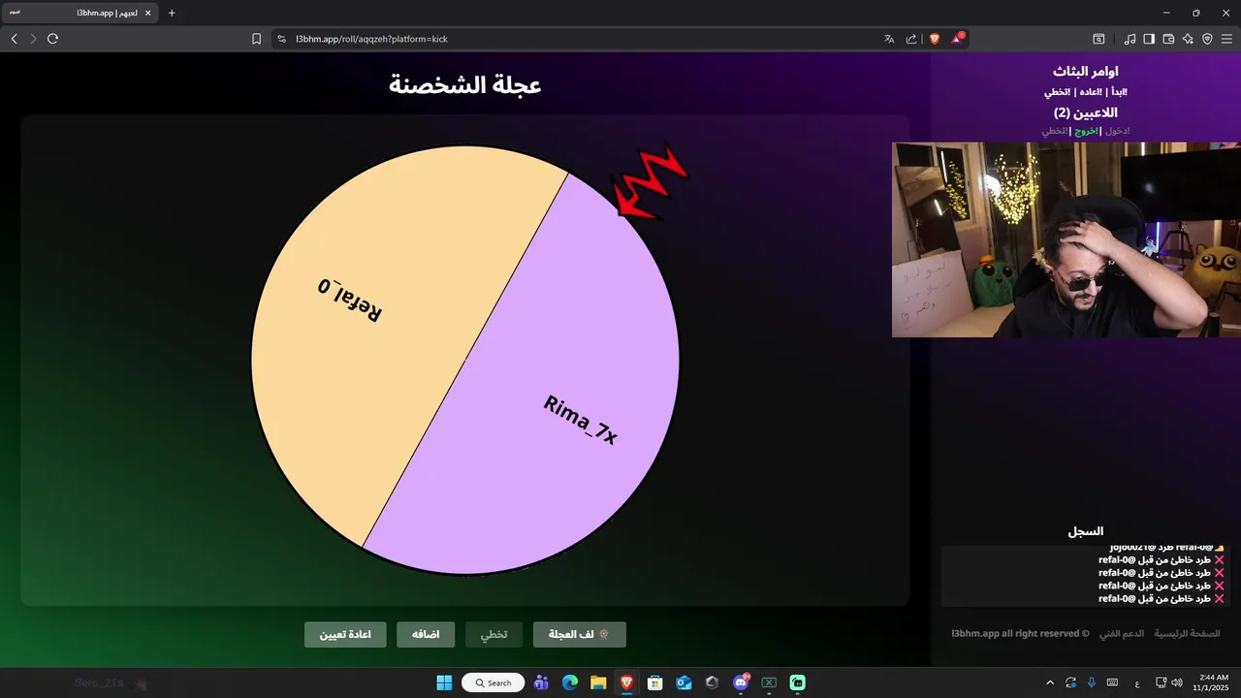Open Discord from taskbar
The width and height of the screenshot is (1241, 698).
(741, 682)
